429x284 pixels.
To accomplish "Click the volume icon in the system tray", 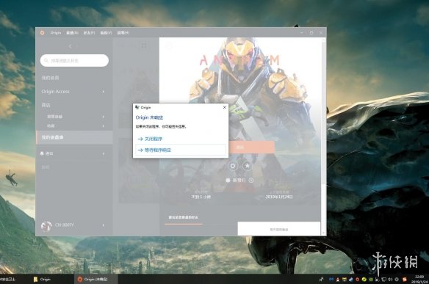I will coord(390,280).
